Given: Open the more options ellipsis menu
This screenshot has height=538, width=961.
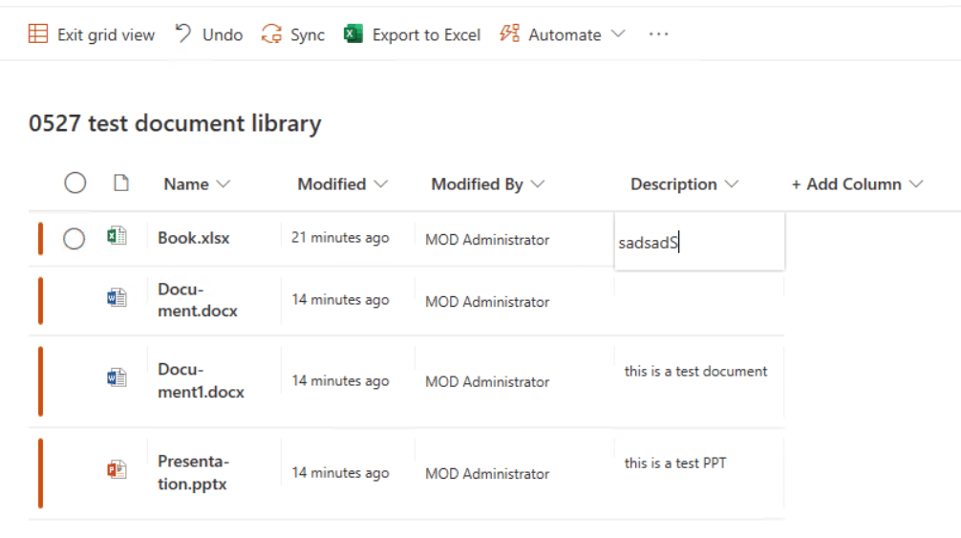Looking at the screenshot, I should coord(658,34).
